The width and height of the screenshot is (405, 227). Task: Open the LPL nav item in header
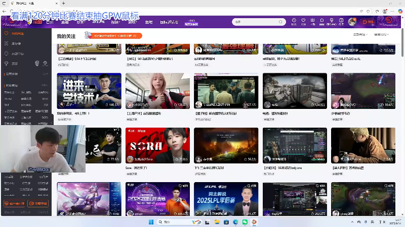click(x=98, y=22)
